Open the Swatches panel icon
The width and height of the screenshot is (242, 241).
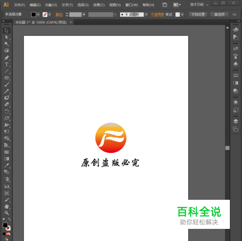coord(236,48)
